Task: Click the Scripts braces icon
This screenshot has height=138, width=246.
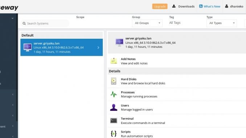Action: point(114,134)
